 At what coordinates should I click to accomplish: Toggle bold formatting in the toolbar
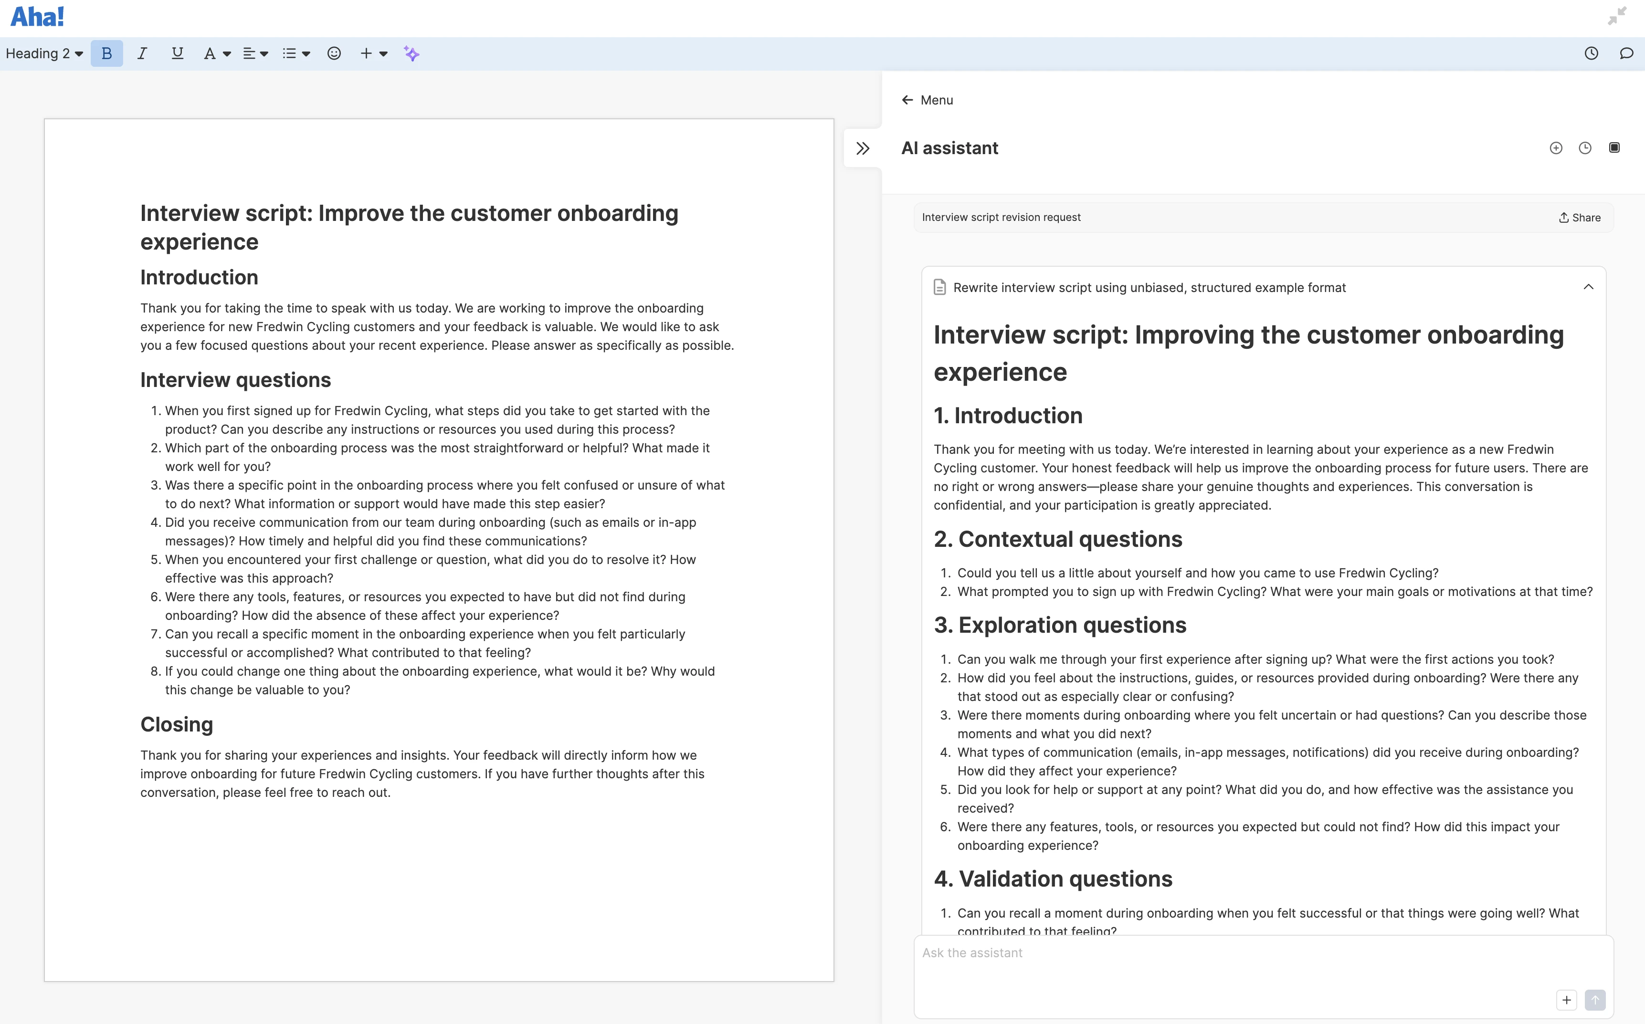106,53
